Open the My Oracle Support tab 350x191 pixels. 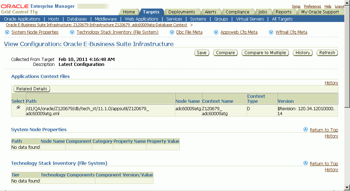(320, 12)
